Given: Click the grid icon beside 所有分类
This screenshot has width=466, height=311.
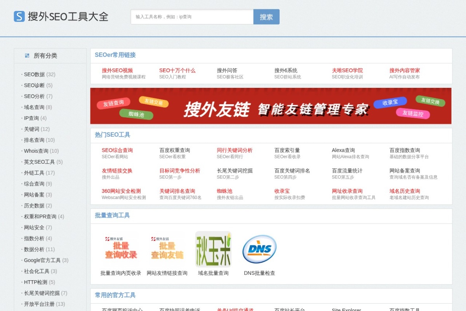Looking at the screenshot, I should (x=27, y=56).
